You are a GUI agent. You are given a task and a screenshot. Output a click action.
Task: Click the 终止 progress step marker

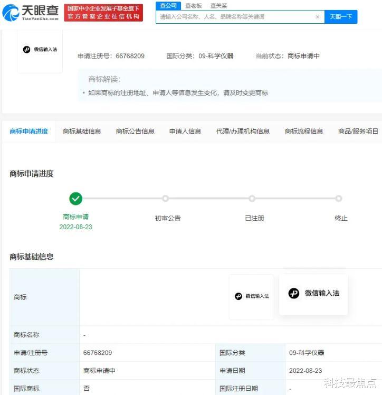click(339, 199)
